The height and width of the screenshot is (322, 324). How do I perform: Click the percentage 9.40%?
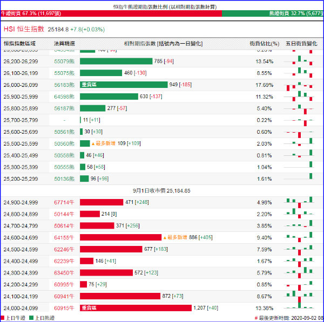click(264, 237)
